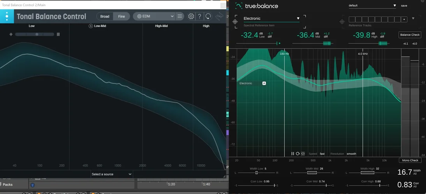
Task: Switch to Broad view
Action: tap(105, 16)
